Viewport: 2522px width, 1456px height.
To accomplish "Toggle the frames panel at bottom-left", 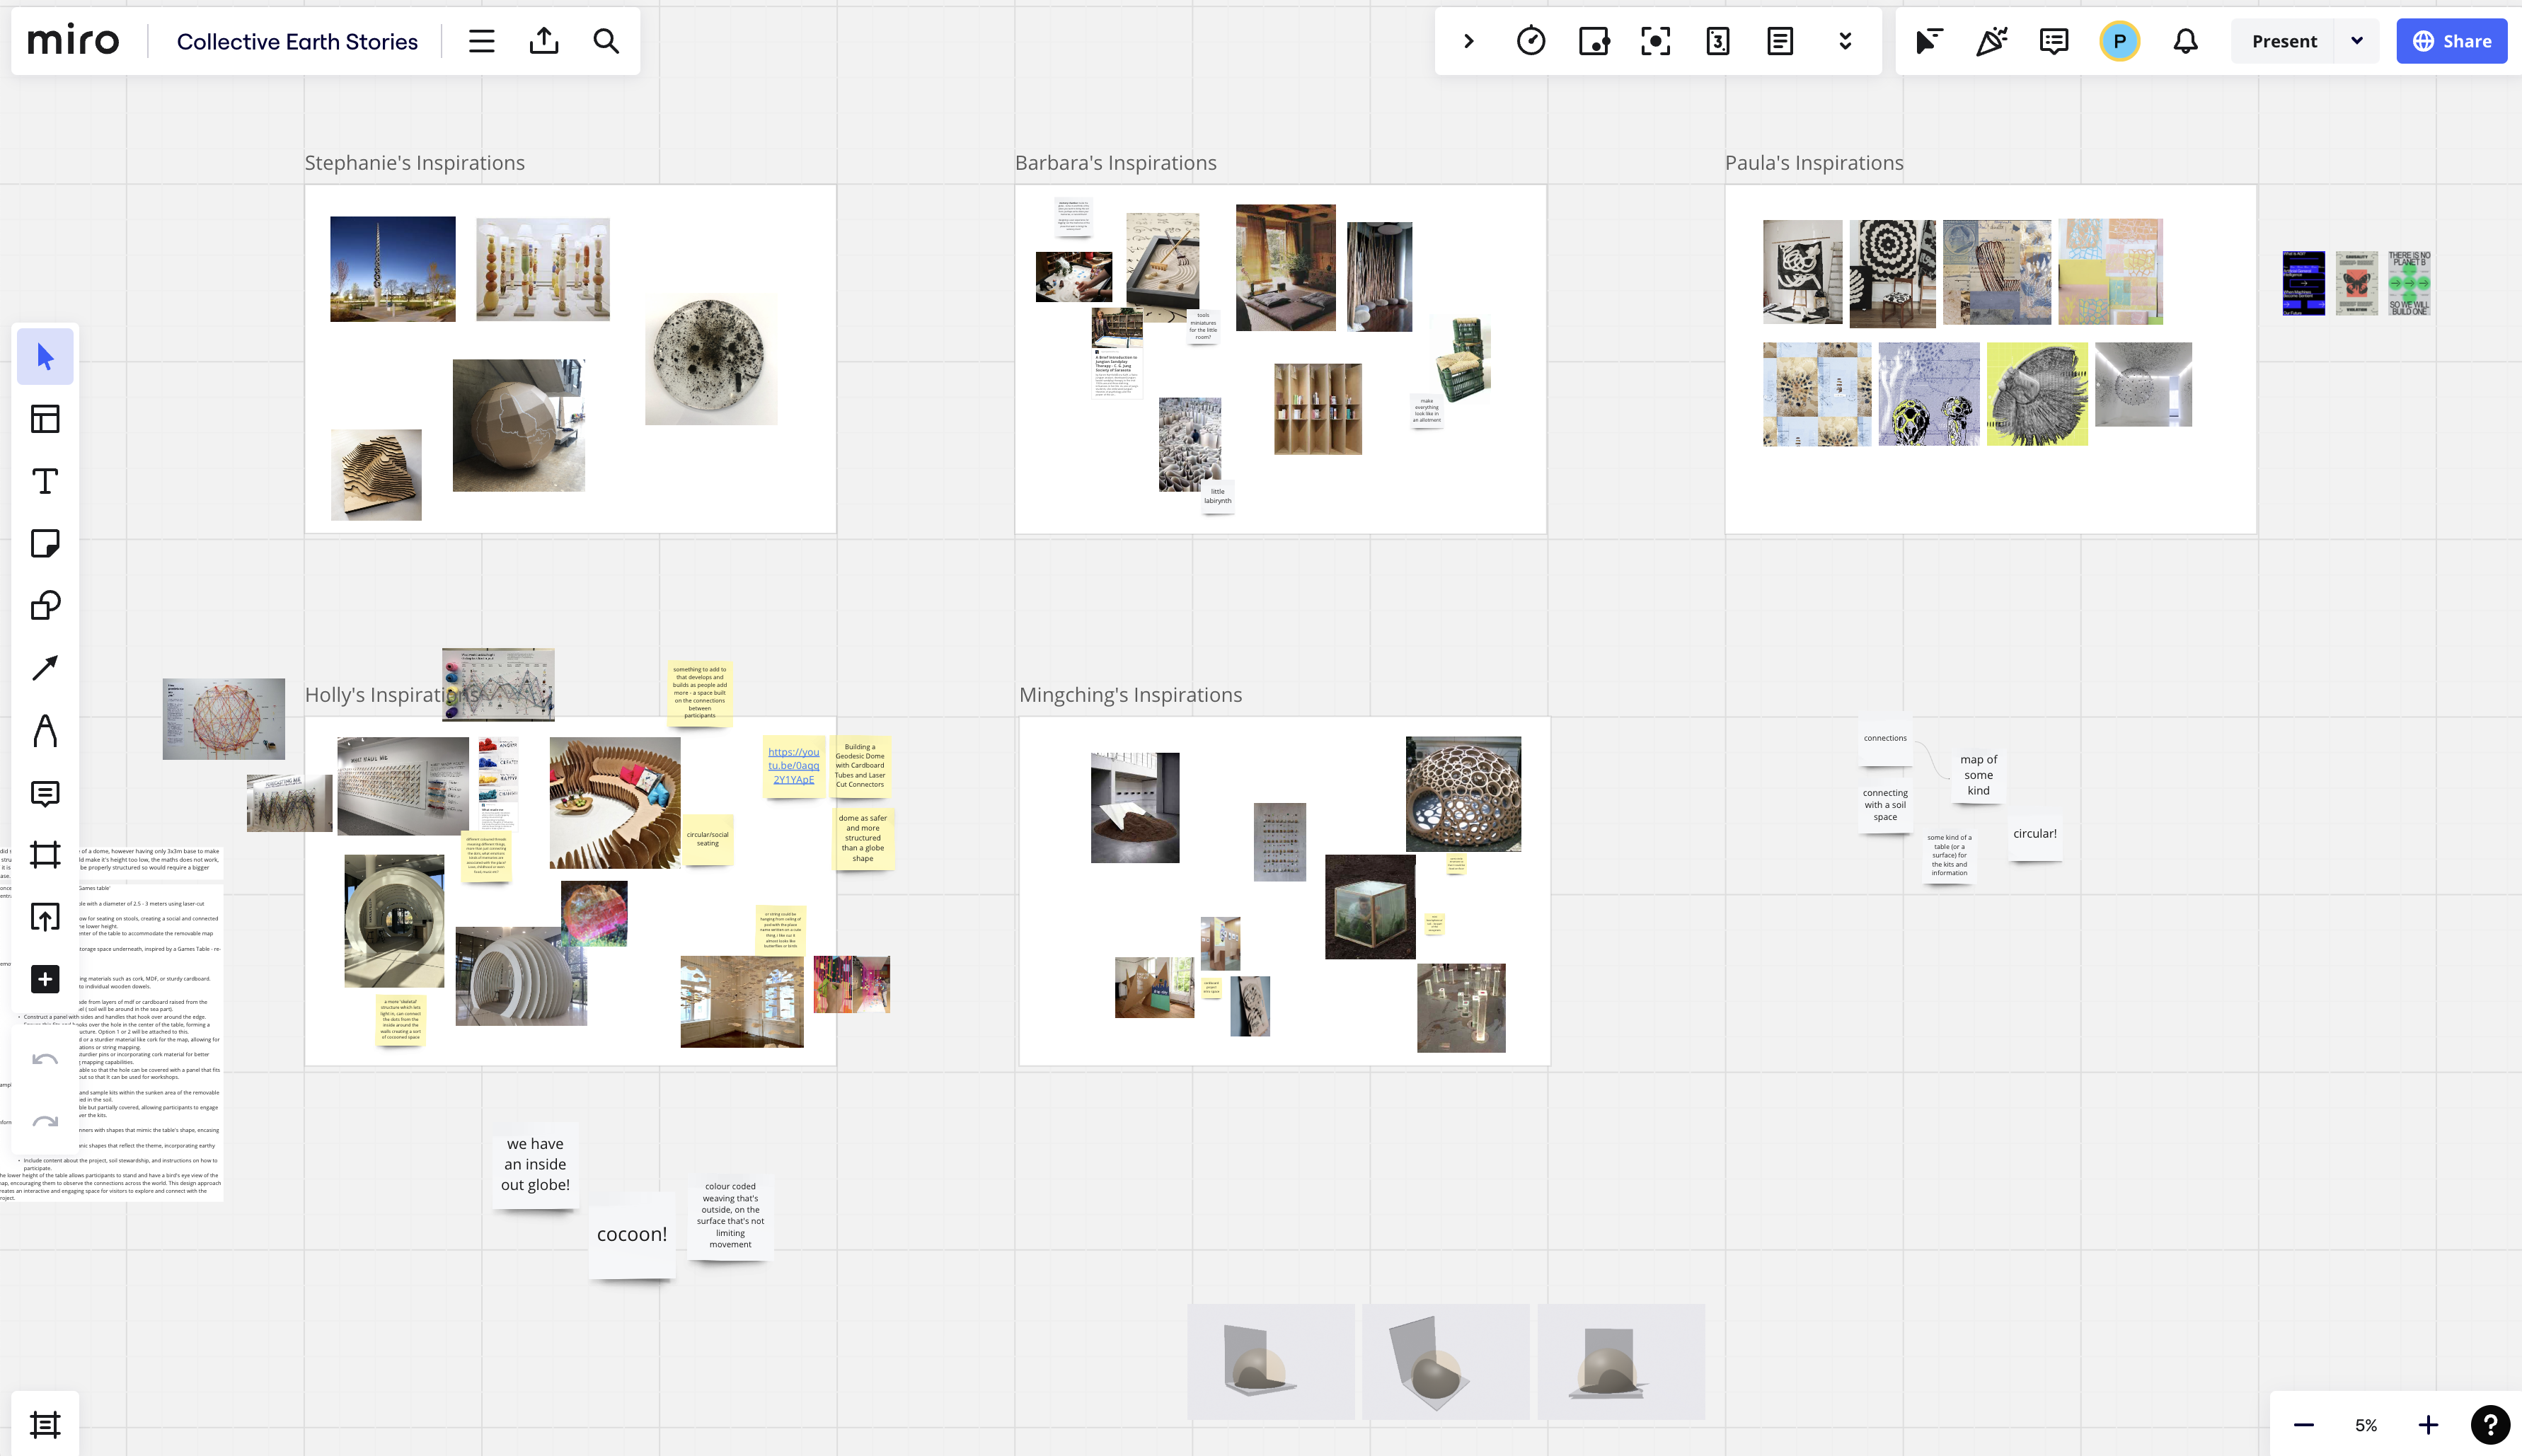I will (45, 1424).
